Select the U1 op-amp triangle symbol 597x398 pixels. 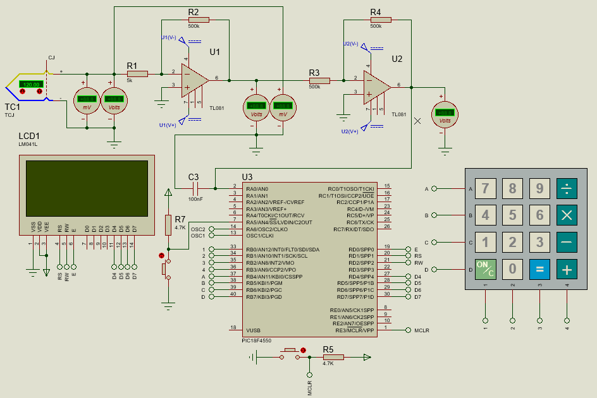click(194, 81)
